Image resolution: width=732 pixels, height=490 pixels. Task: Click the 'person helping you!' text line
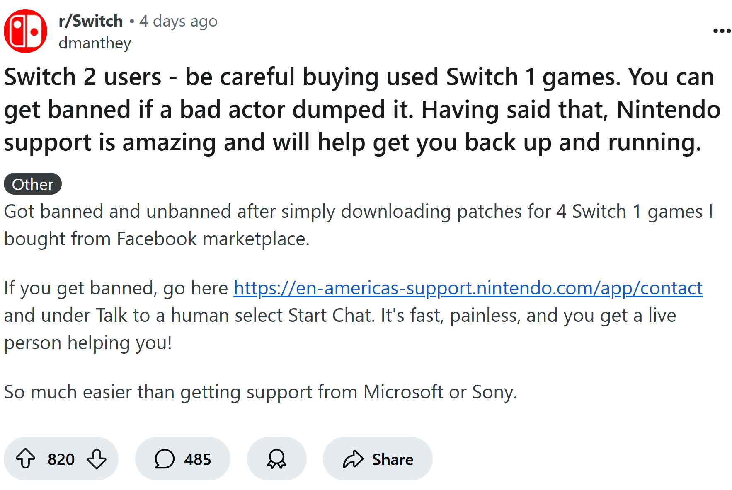88,343
